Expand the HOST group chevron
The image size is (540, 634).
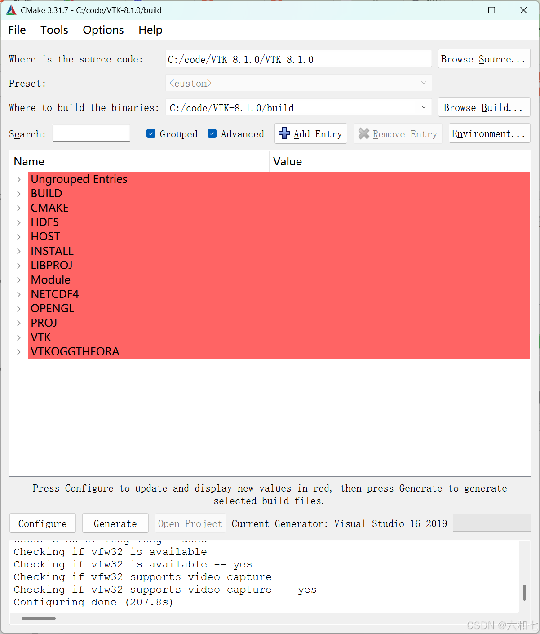pos(19,237)
